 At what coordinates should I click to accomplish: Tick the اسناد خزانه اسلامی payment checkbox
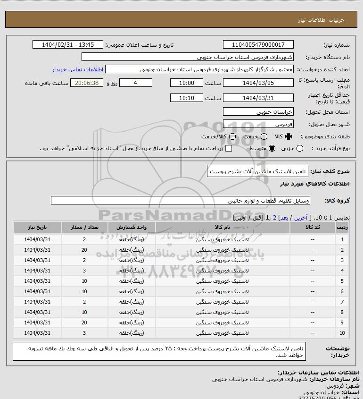(229, 148)
